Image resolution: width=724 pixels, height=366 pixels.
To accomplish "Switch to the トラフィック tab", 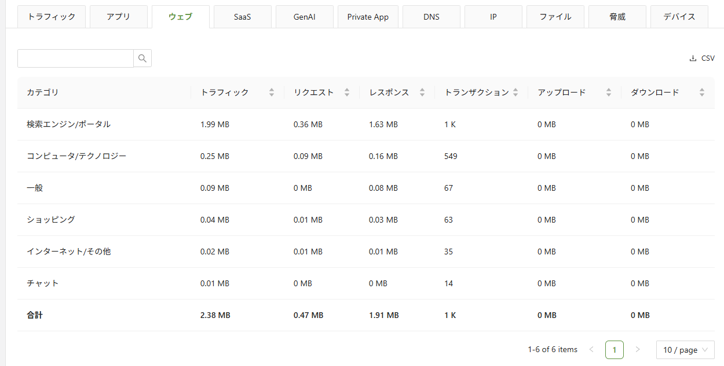I will pos(52,17).
